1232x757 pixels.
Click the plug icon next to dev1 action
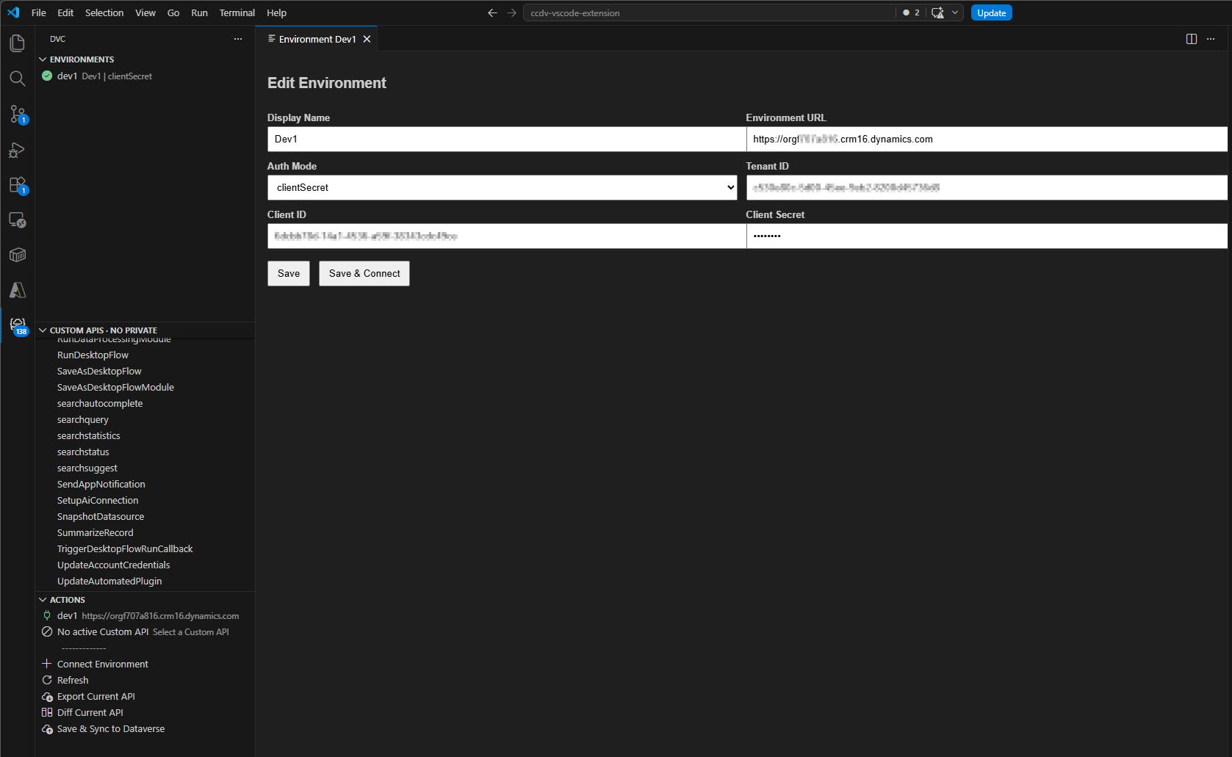pos(47,615)
